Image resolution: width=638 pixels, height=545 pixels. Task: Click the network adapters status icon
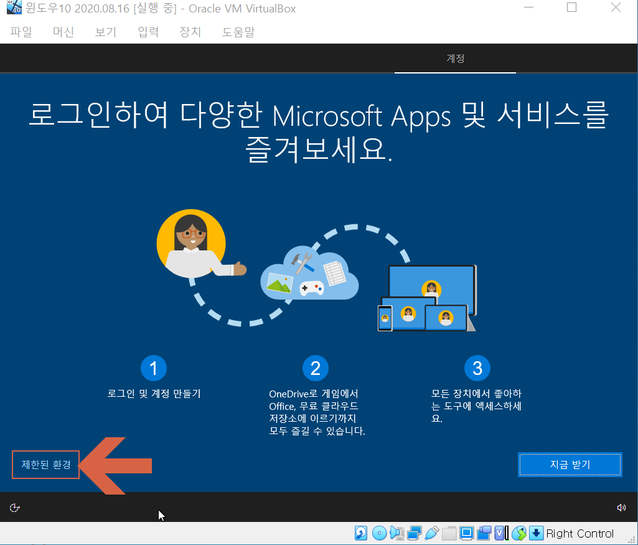coord(414,533)
